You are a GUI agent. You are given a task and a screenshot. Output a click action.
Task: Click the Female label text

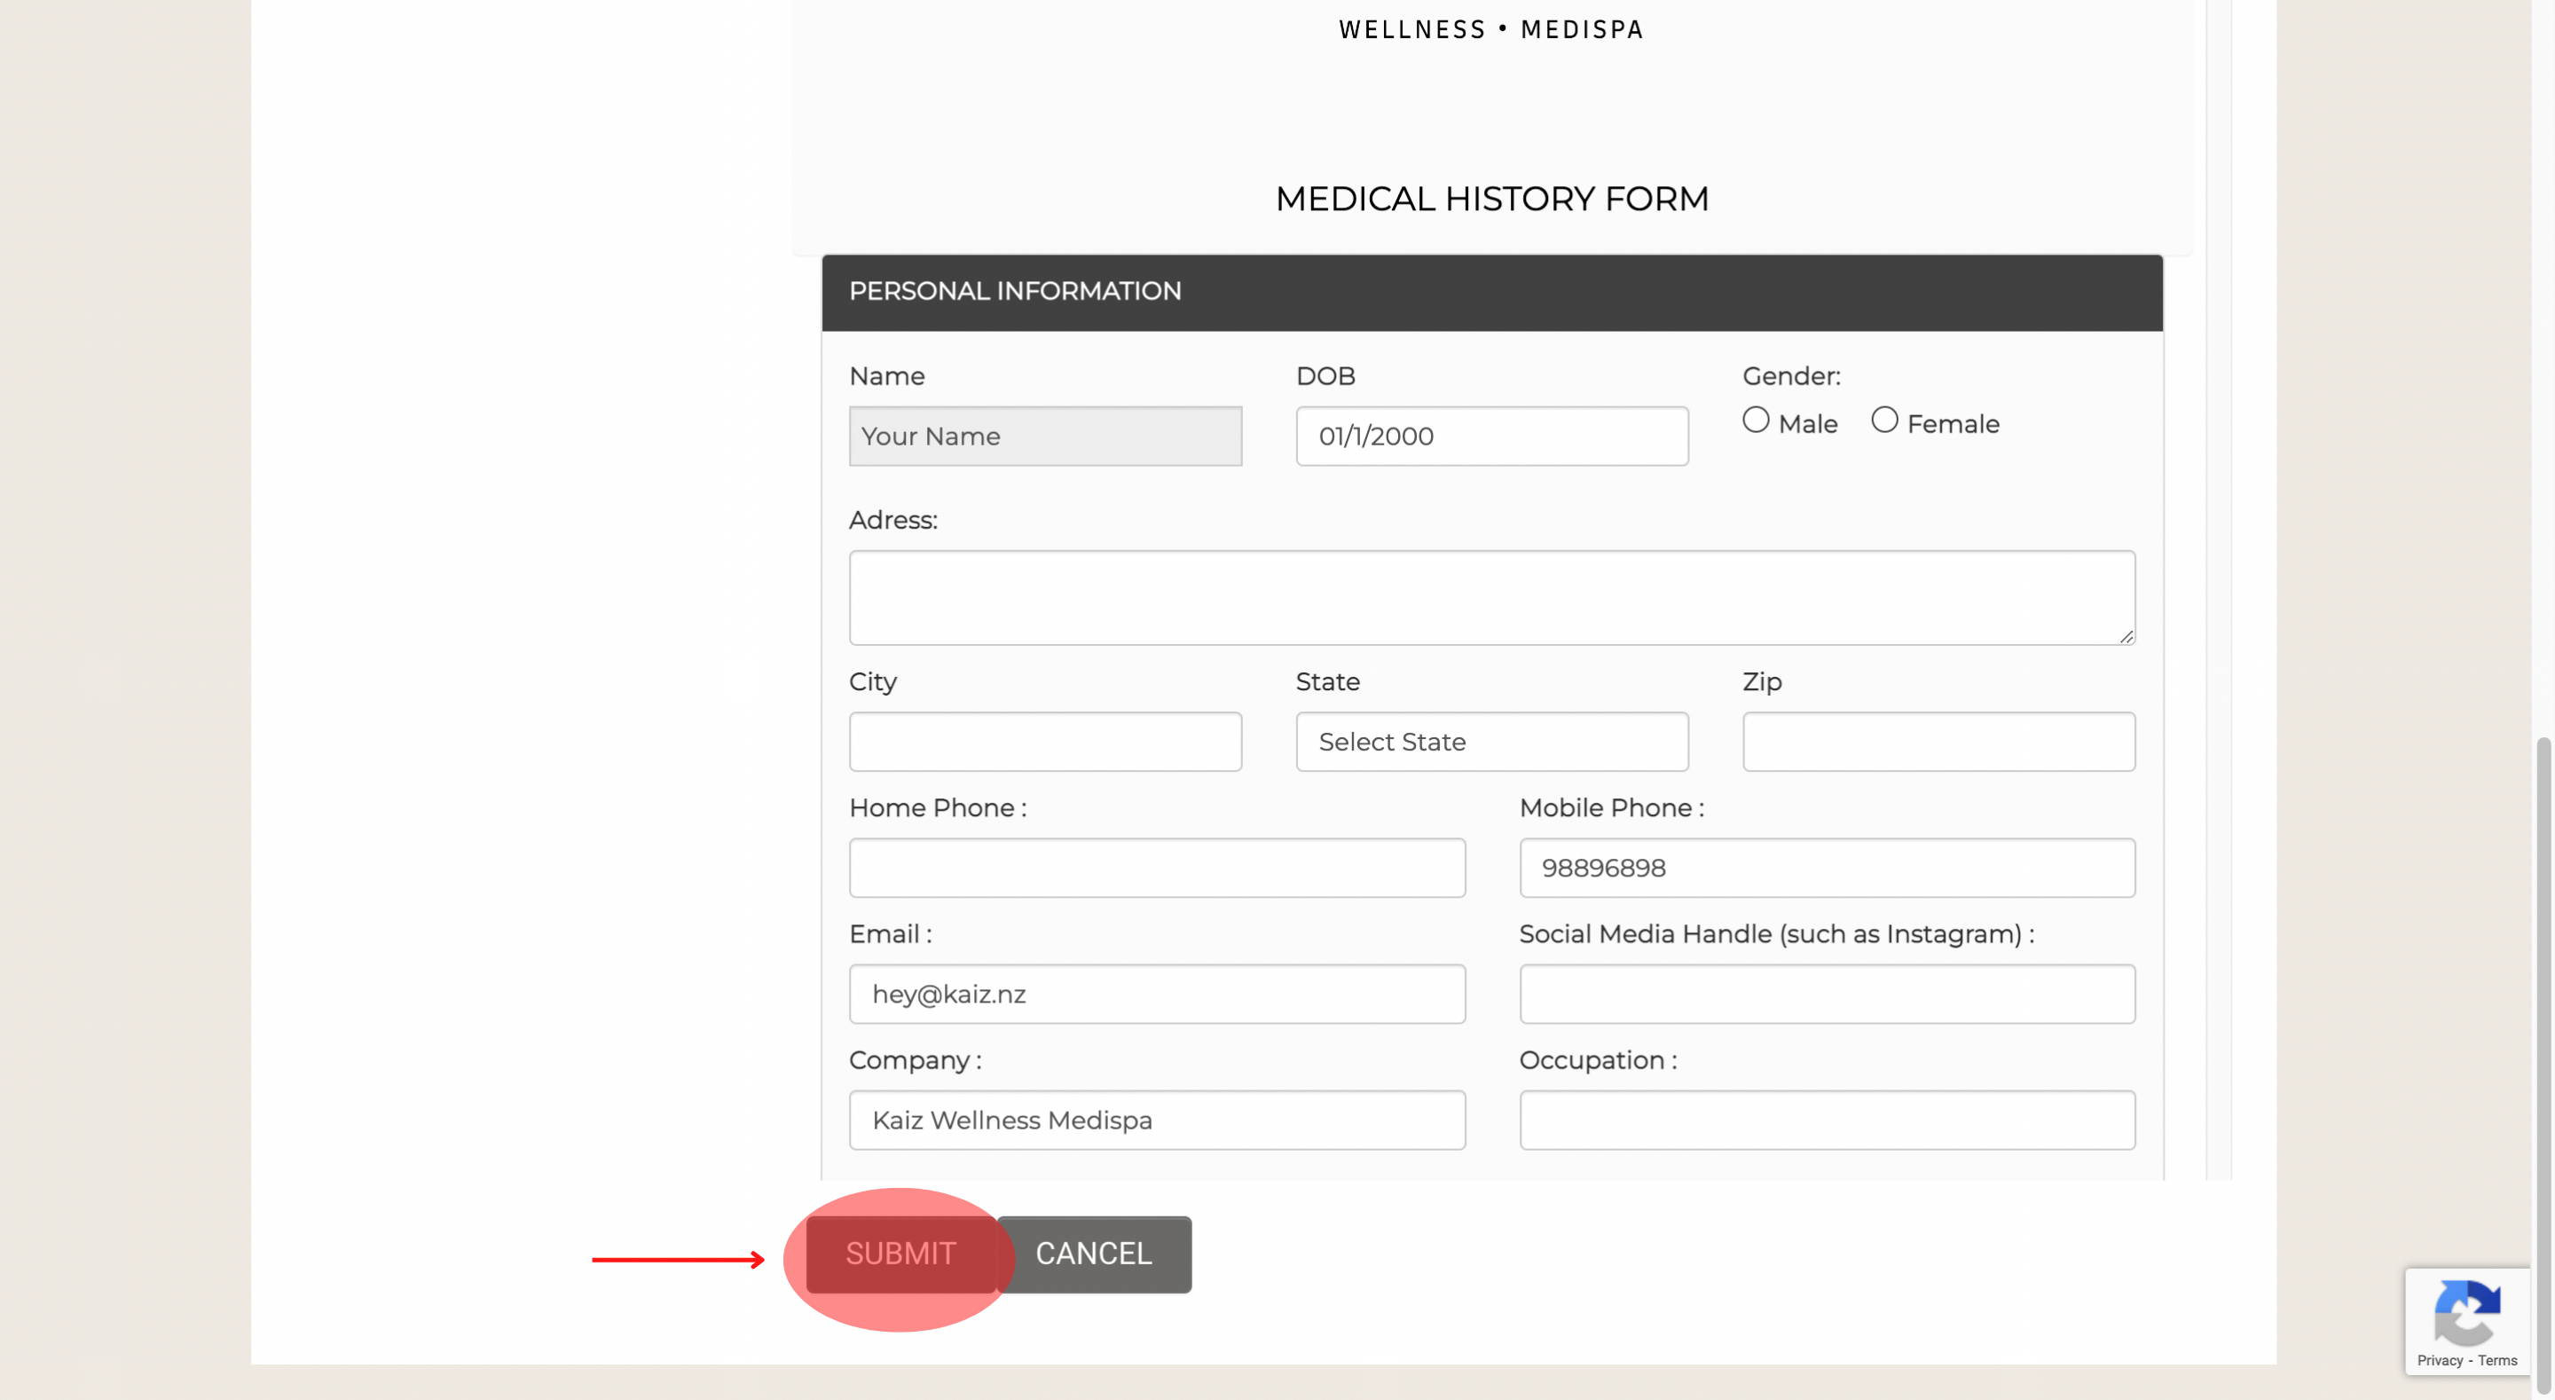[1952, 424]
